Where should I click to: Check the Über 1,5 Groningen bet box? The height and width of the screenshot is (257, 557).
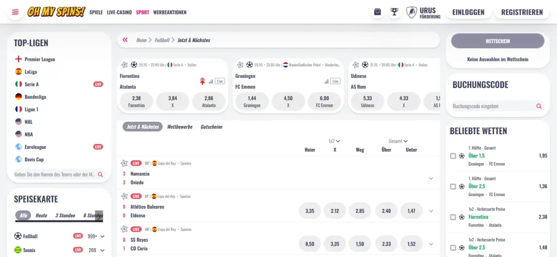click(x=453, y=156)
